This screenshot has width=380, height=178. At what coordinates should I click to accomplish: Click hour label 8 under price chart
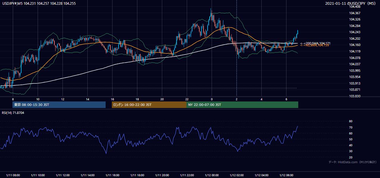13,99
